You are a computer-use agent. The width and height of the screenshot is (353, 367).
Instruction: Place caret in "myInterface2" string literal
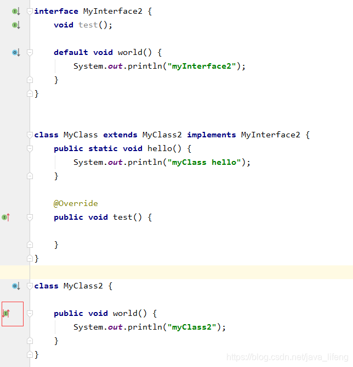pyautogui.click(x=202, y=66)
